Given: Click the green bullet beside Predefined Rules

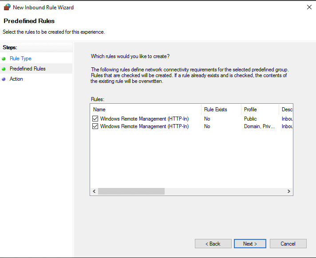Looking at the screenshot, I should [x=4, y=69].
